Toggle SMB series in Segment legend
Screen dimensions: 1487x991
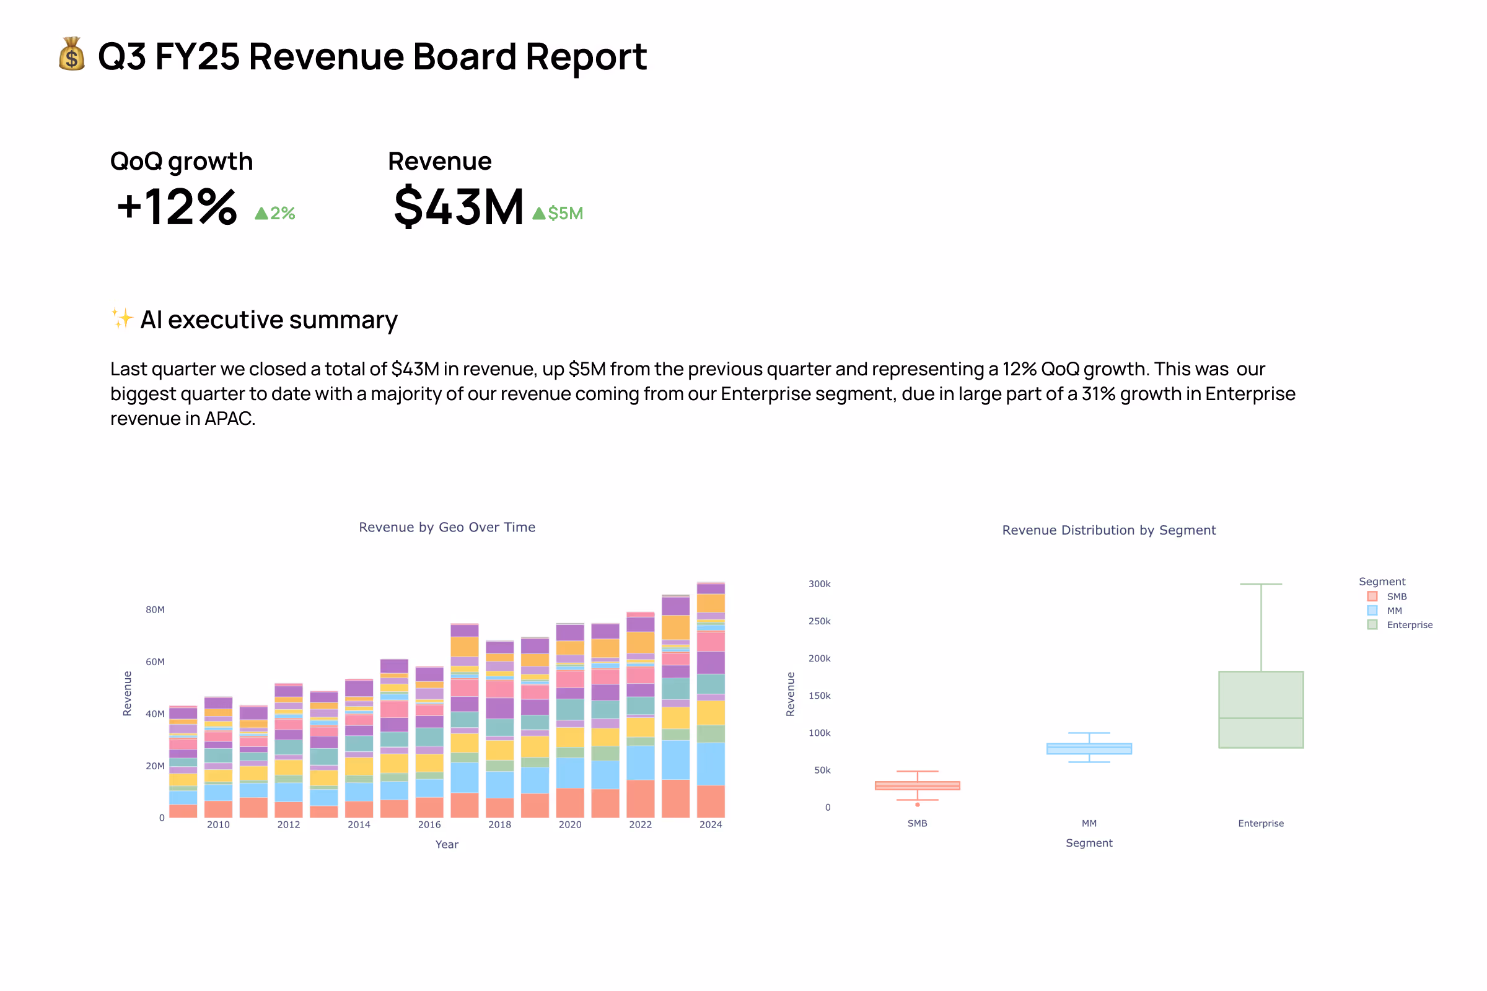(x=1396, y=596)
